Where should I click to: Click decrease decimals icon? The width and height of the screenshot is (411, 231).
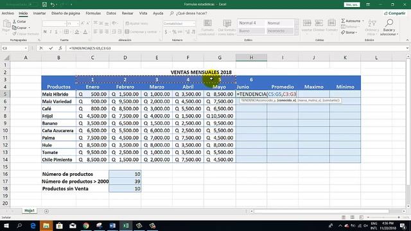pos(193,32)
